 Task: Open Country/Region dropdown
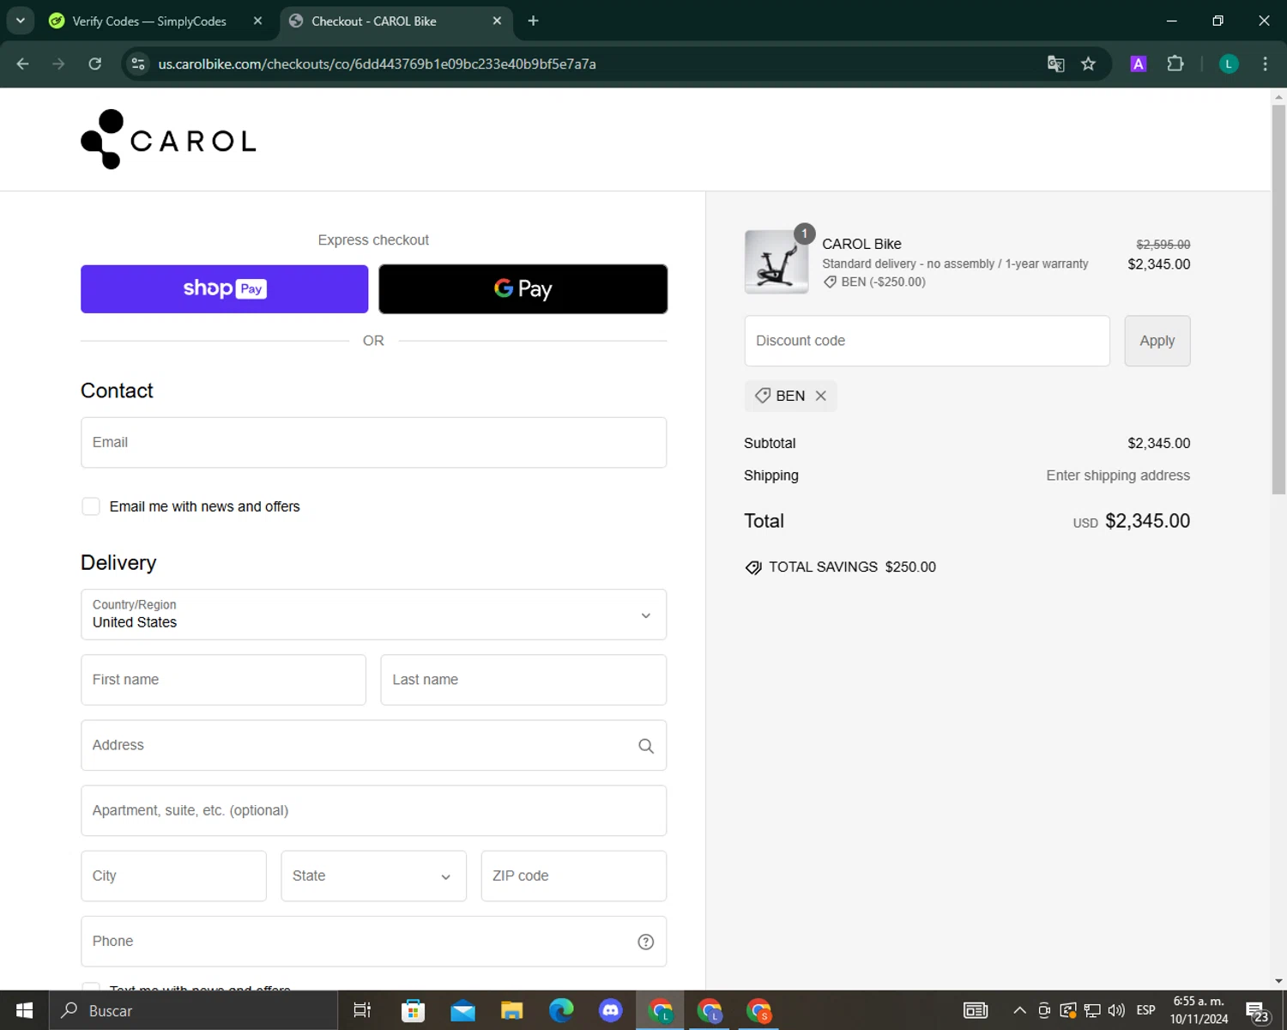373,615
